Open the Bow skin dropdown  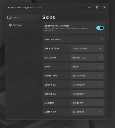point(87,67)
